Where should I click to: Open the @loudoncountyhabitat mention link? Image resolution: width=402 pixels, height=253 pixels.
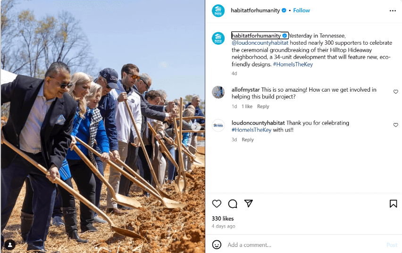pos(260,43)
